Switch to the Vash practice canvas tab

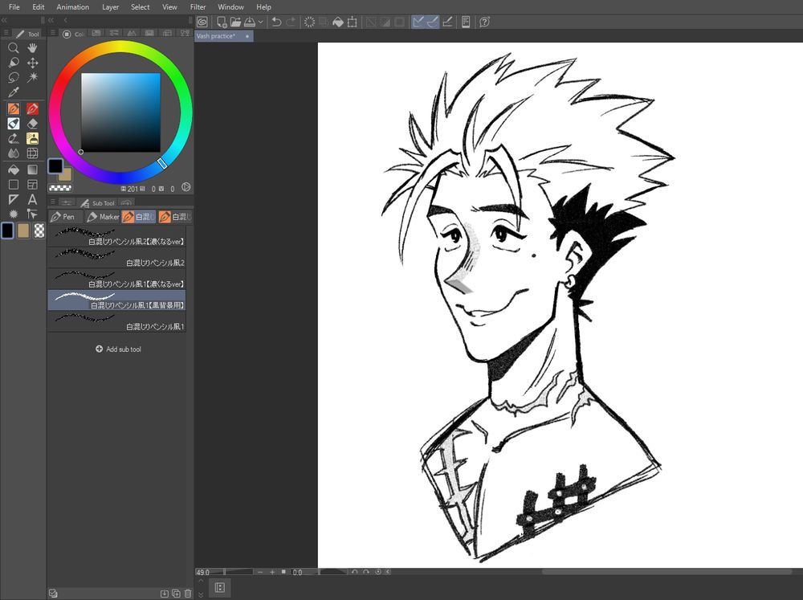224,36
